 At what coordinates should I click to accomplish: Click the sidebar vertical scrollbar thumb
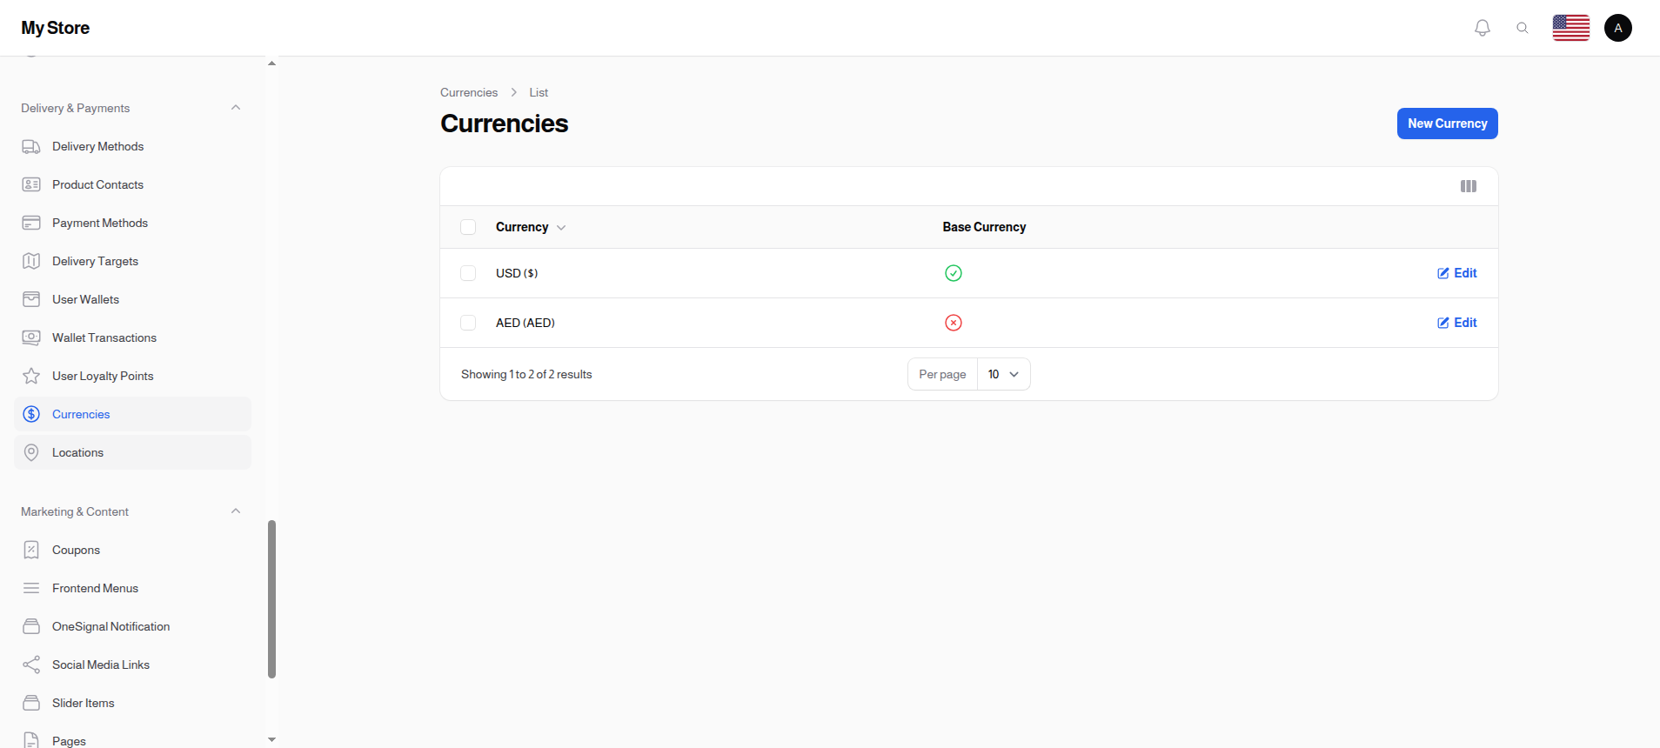tap(271, 598)
